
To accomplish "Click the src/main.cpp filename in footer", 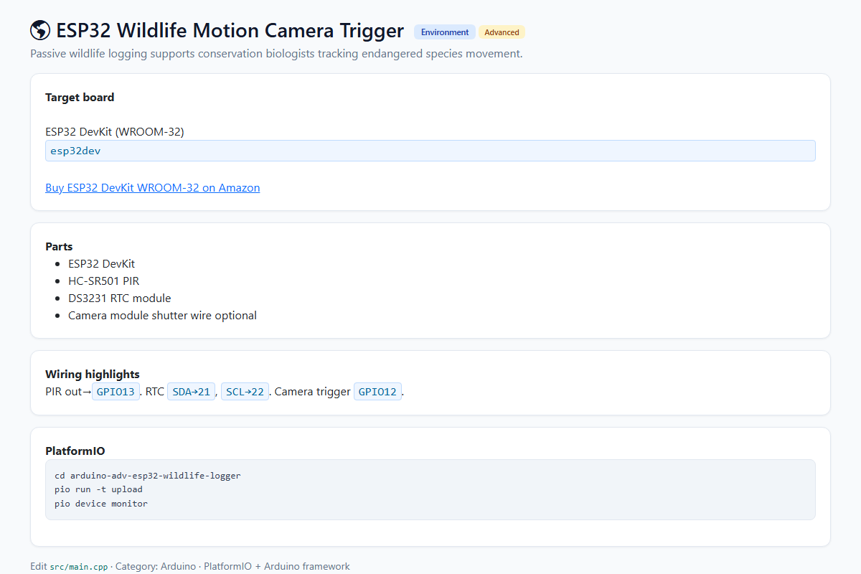I will coord(78,567).
